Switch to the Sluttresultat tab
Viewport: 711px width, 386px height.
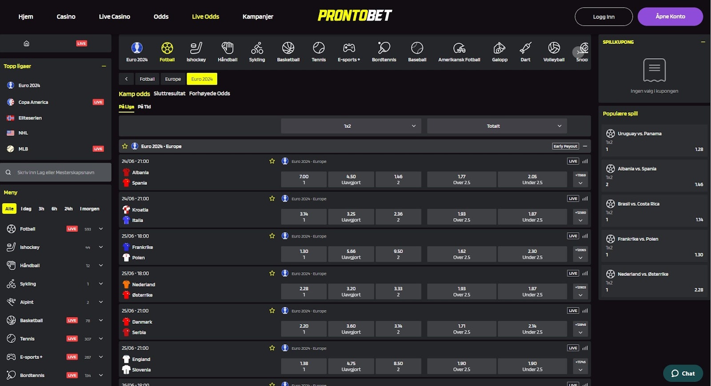coord(169,93)
